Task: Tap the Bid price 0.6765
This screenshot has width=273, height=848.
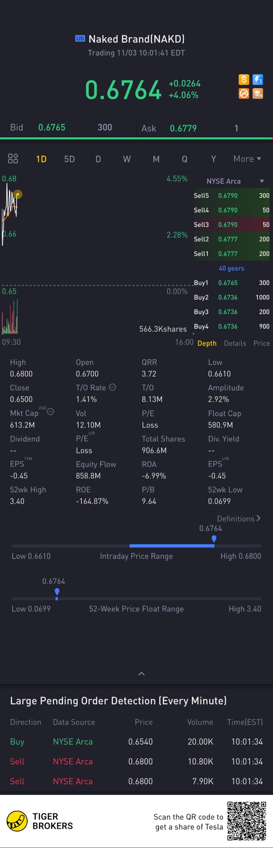Action: [x=52, y=127]
